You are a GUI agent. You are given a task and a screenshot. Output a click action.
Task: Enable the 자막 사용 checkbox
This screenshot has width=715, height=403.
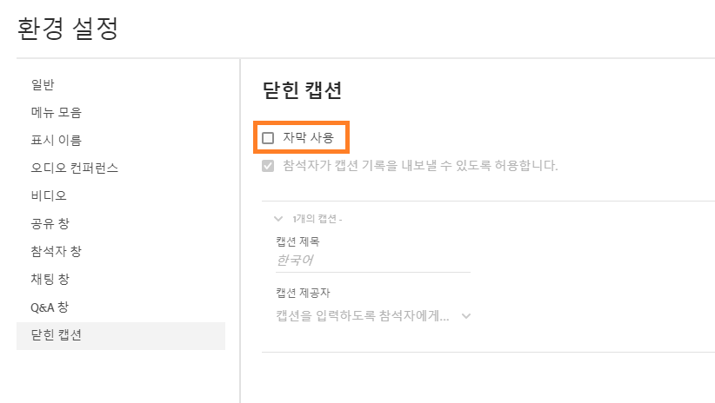pyautogui.click(x=268, y=137)
